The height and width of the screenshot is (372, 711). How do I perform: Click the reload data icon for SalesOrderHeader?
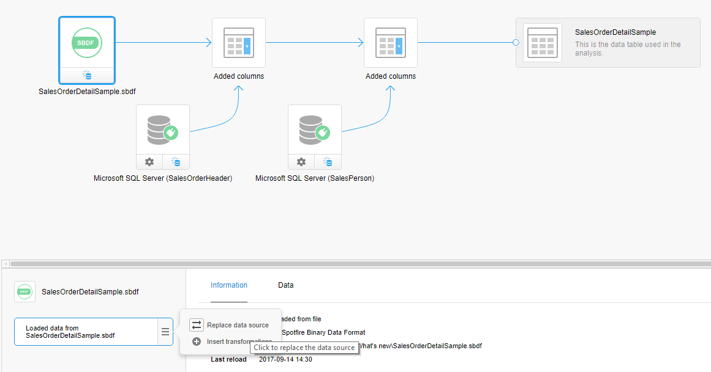[x=176, y=162]
